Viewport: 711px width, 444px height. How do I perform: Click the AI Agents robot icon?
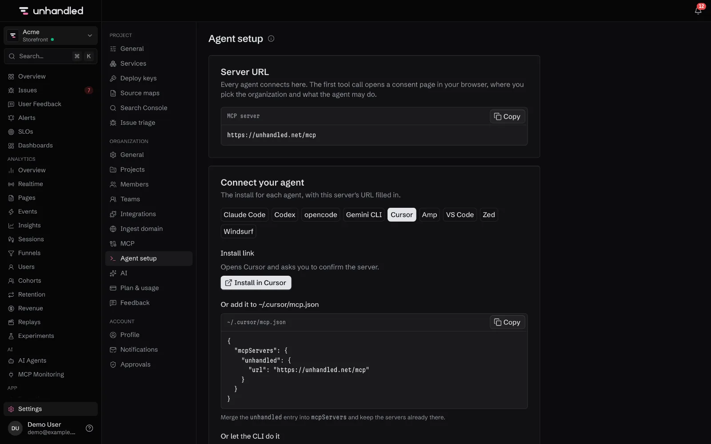[11, 361]
